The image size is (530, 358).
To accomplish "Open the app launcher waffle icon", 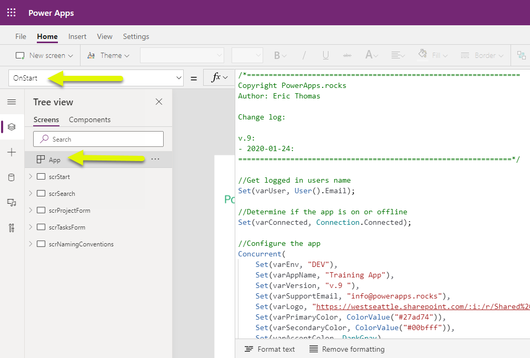I will pyautogui.click(x=11, y=13).
